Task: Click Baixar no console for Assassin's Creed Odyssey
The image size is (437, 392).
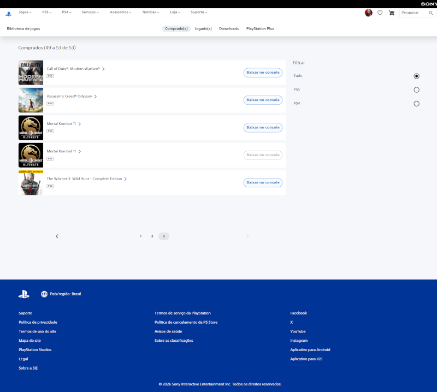Action: click(x=263, y=100)
